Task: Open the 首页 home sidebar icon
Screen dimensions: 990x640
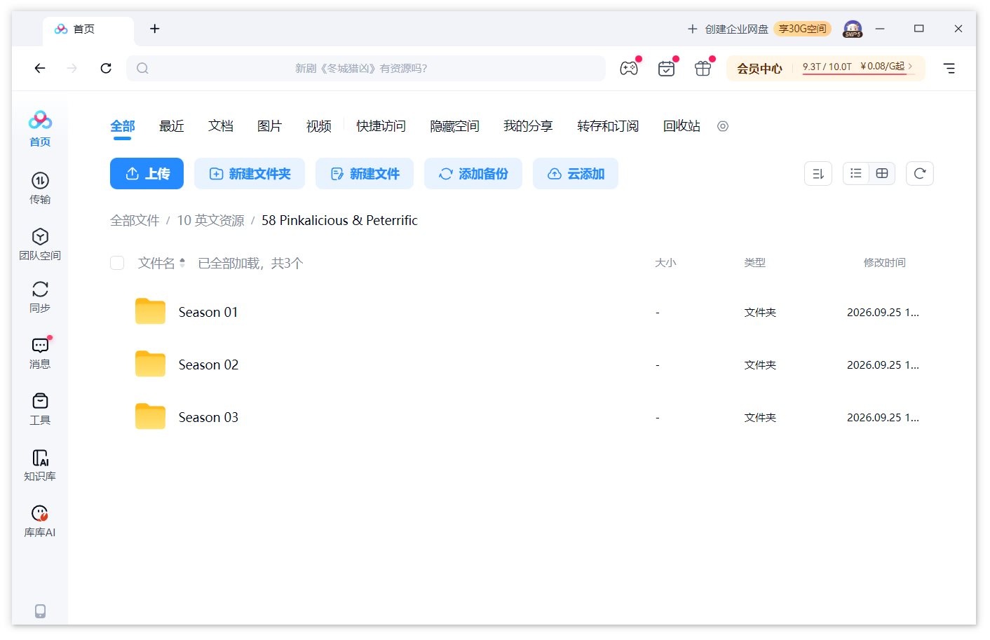Action: pos(40,128)
